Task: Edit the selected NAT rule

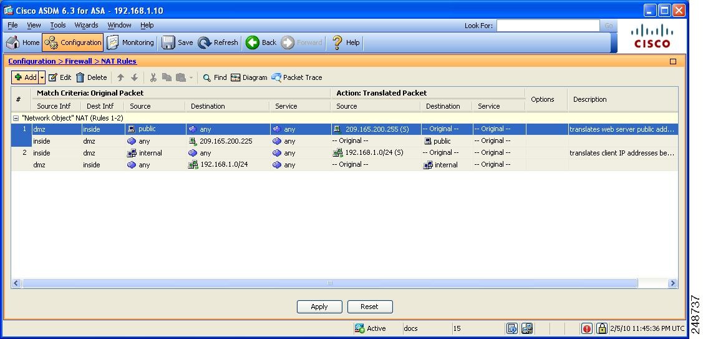Action: [60, 77]
